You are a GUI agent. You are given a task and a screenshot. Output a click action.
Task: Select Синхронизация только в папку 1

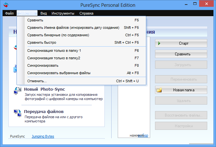point(54,51)
